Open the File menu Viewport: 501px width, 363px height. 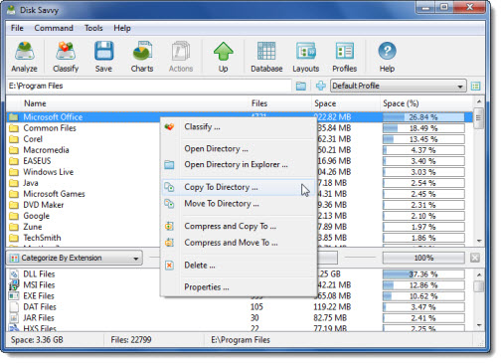[x=17, y=28]
